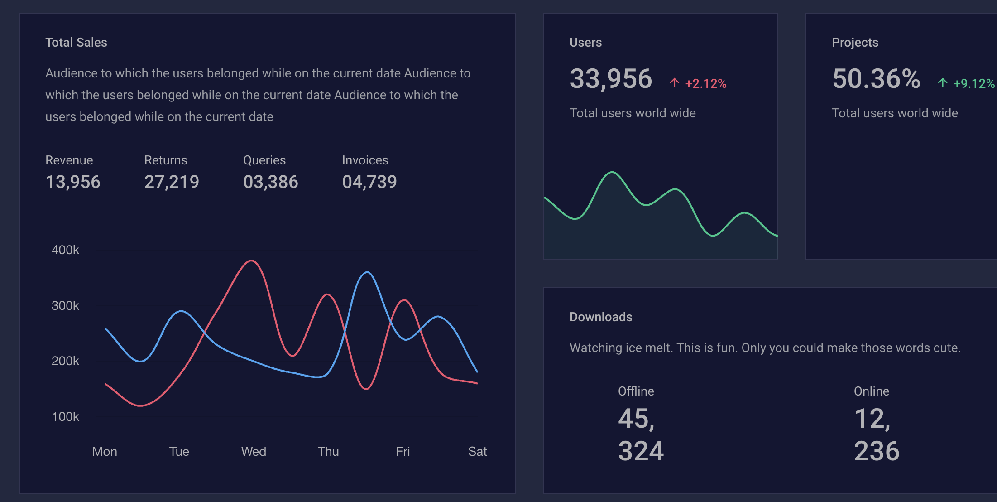Screen dimensions: 997x502
Task: Click the Projects percentage 50.36%
Action: (x=876, y=79)
